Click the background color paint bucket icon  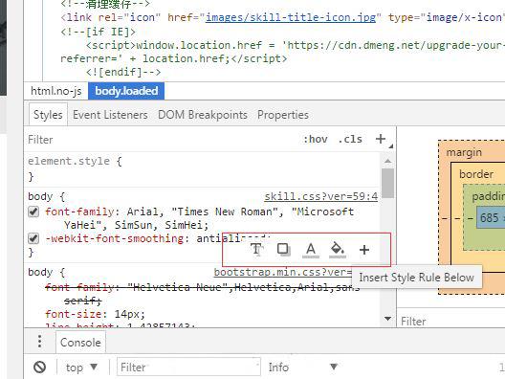338,250
